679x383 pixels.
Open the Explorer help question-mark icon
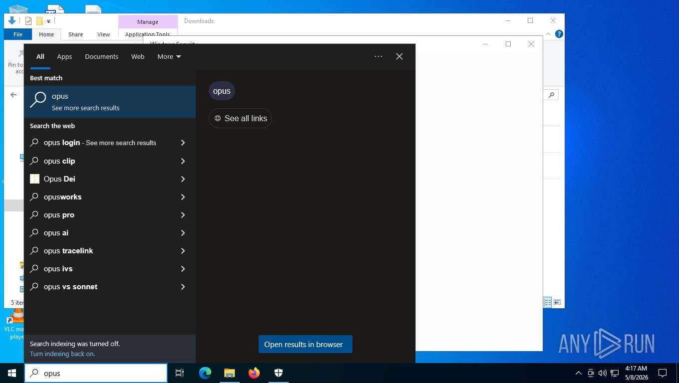coord(559,34)
